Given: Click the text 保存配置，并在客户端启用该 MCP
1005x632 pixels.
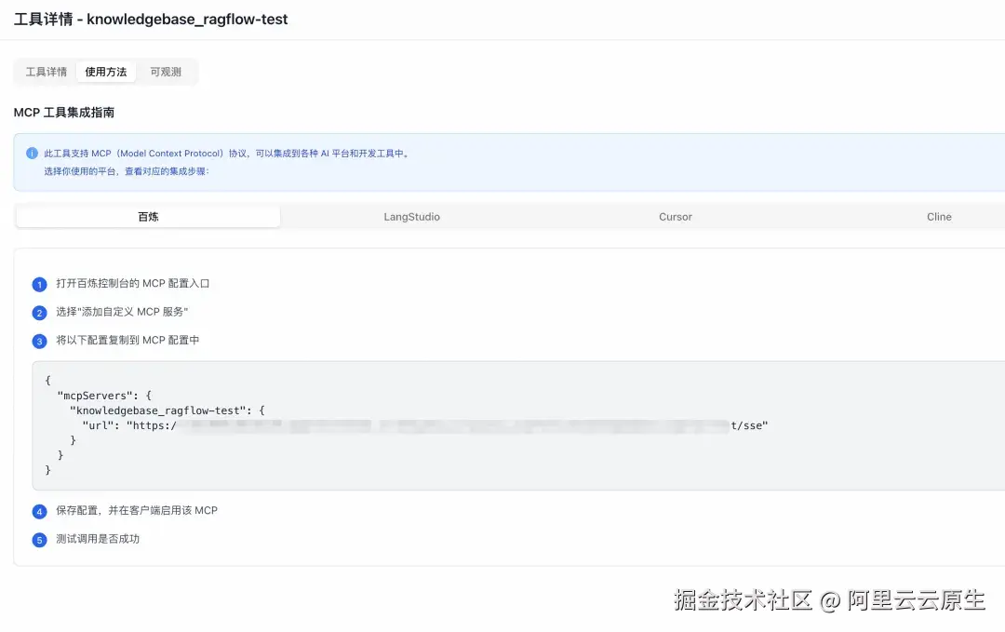Looking at the screenshot, I should (x=137, y=510).
